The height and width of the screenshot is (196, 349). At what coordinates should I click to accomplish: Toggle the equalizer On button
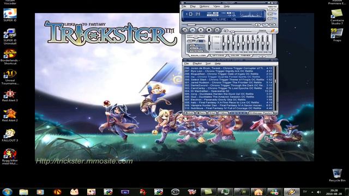(192, 45)
